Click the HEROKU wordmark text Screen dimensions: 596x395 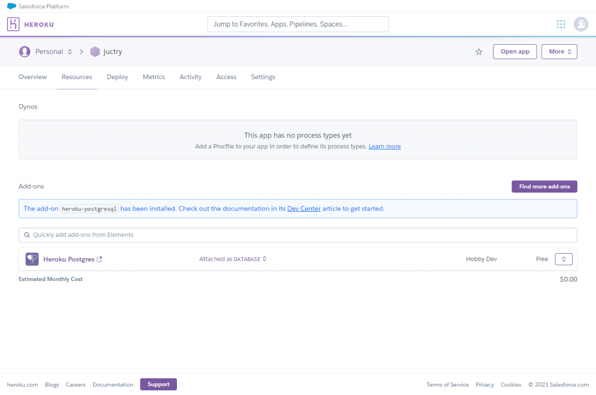39,24
